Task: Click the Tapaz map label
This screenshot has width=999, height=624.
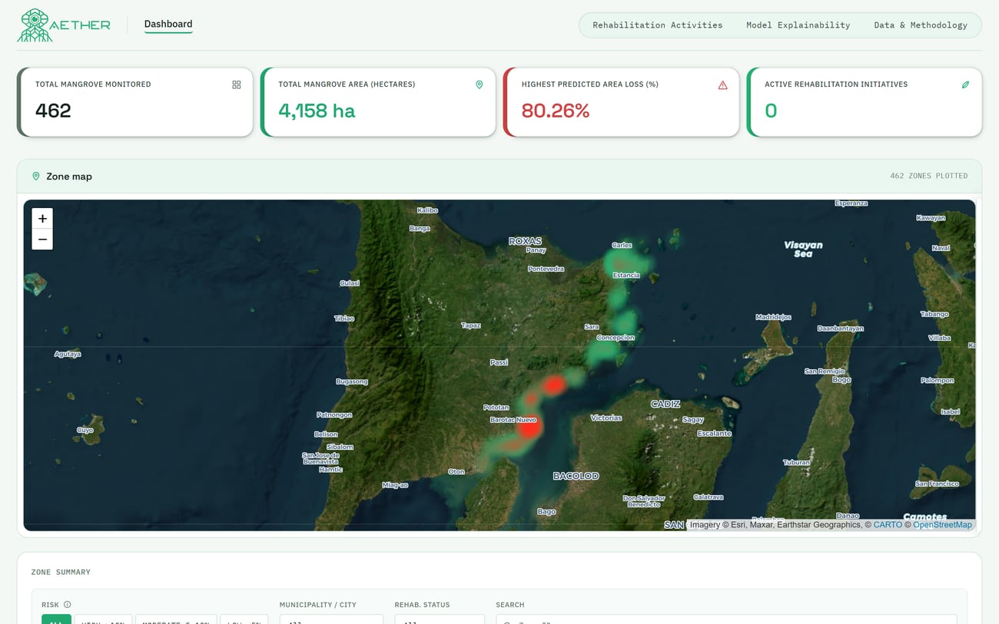Action: pos(471,325)
